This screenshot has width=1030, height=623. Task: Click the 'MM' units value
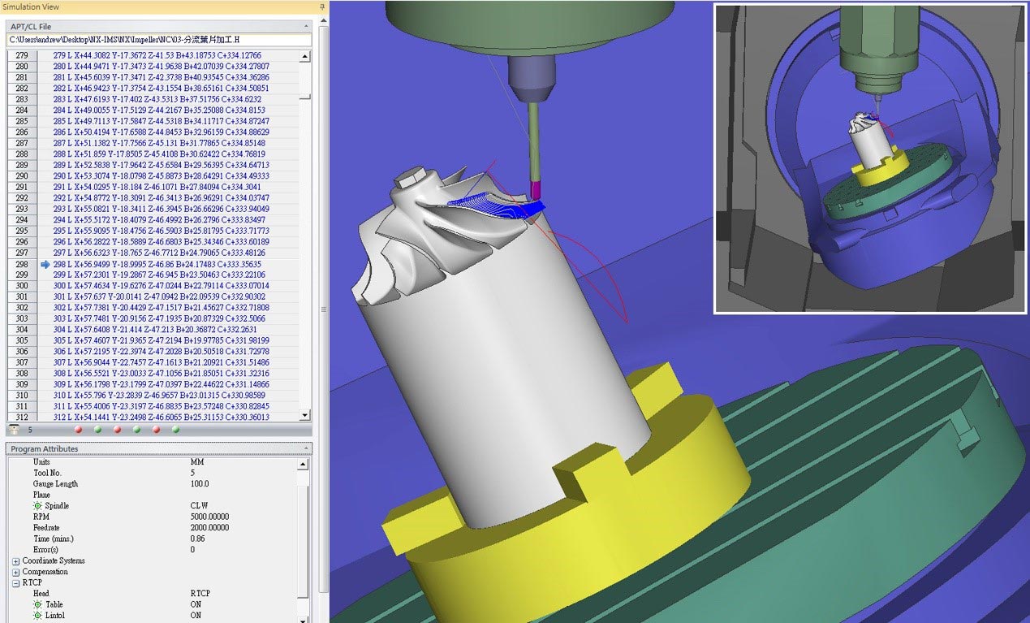[x=197, y=462]
